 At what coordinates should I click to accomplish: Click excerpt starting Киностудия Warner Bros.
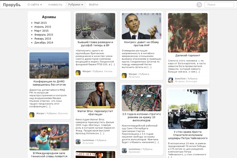pos(95,126)
